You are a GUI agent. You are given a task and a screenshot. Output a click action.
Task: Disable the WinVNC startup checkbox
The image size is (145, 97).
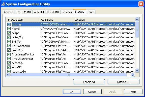[x=9, y=67]
